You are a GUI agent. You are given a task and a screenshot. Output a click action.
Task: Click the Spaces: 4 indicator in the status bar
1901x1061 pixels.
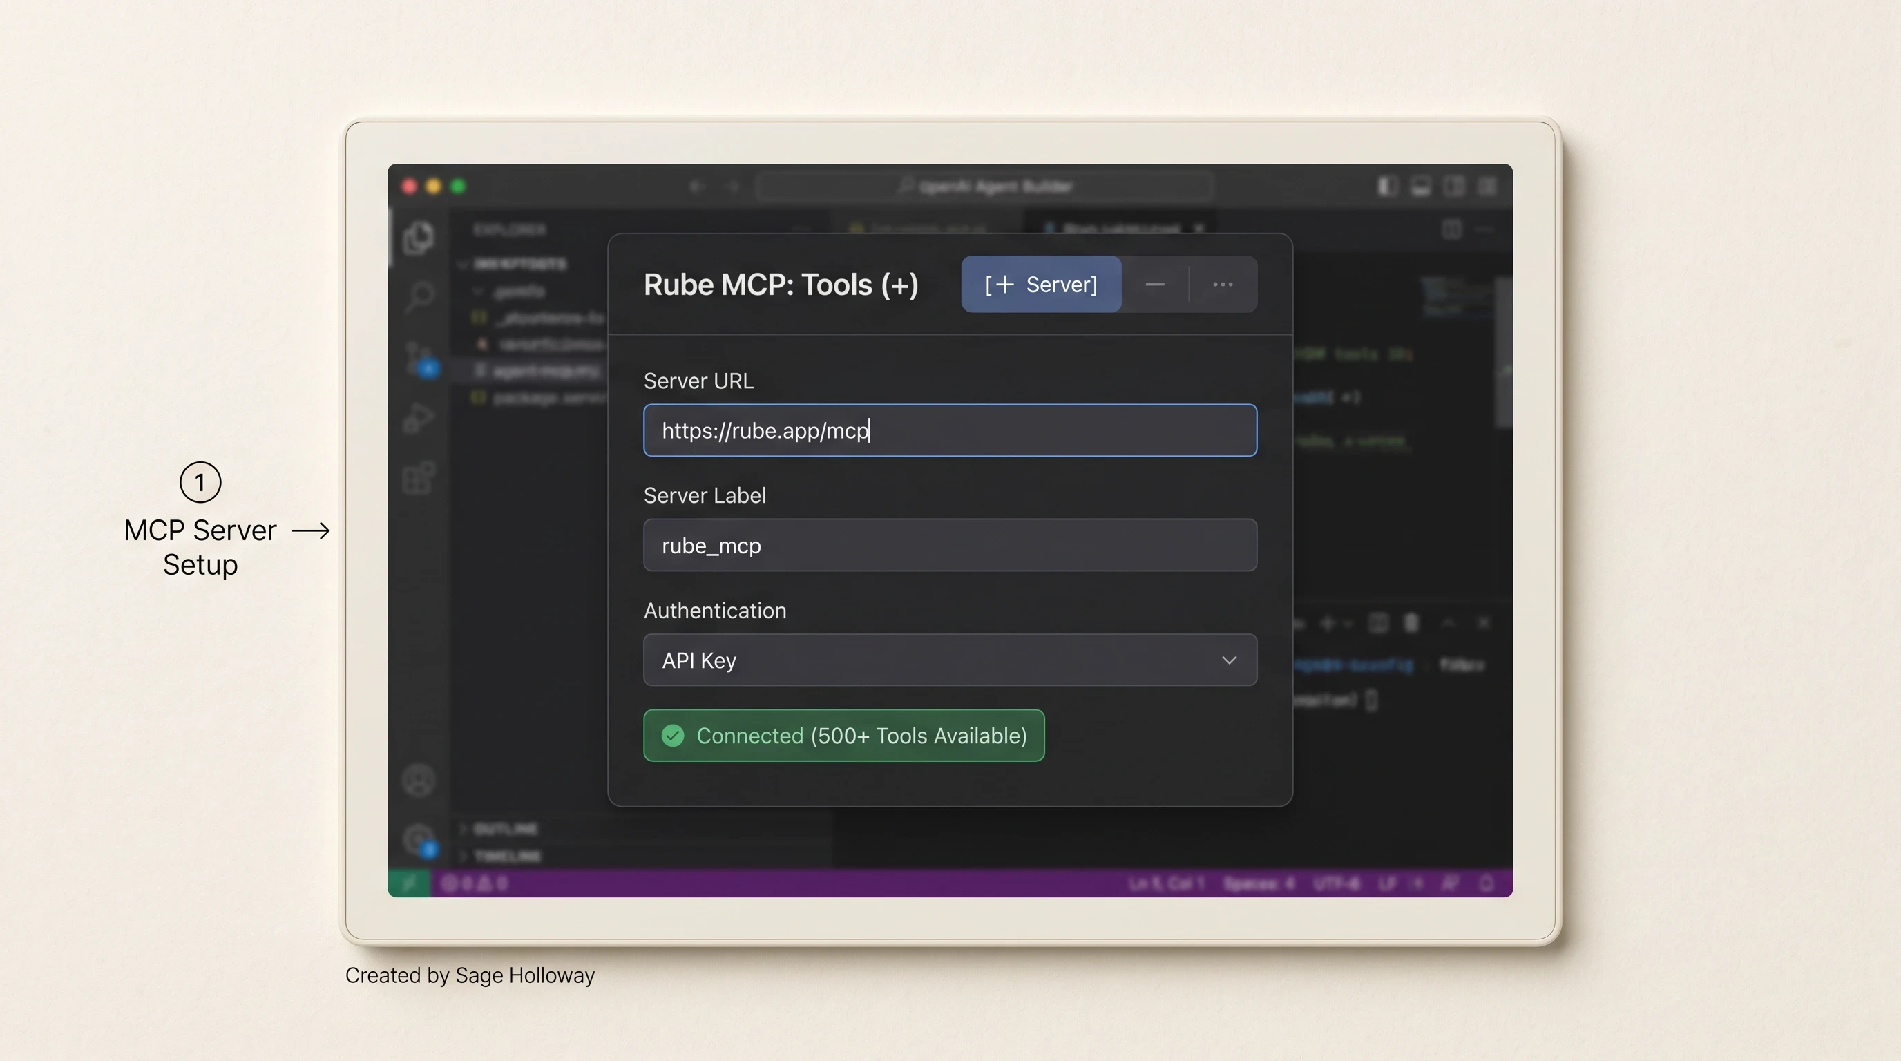(x=1258, y=883)
